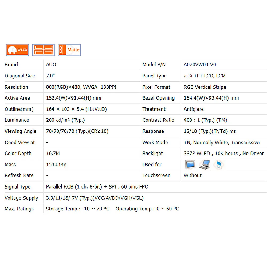This screenshot has height=267, width=267.
Task: Click the 'Brand' row label
Action: (x=11, y=65)
